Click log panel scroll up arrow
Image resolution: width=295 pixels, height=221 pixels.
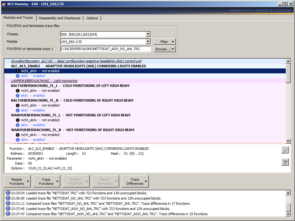[x=288, y=193]
